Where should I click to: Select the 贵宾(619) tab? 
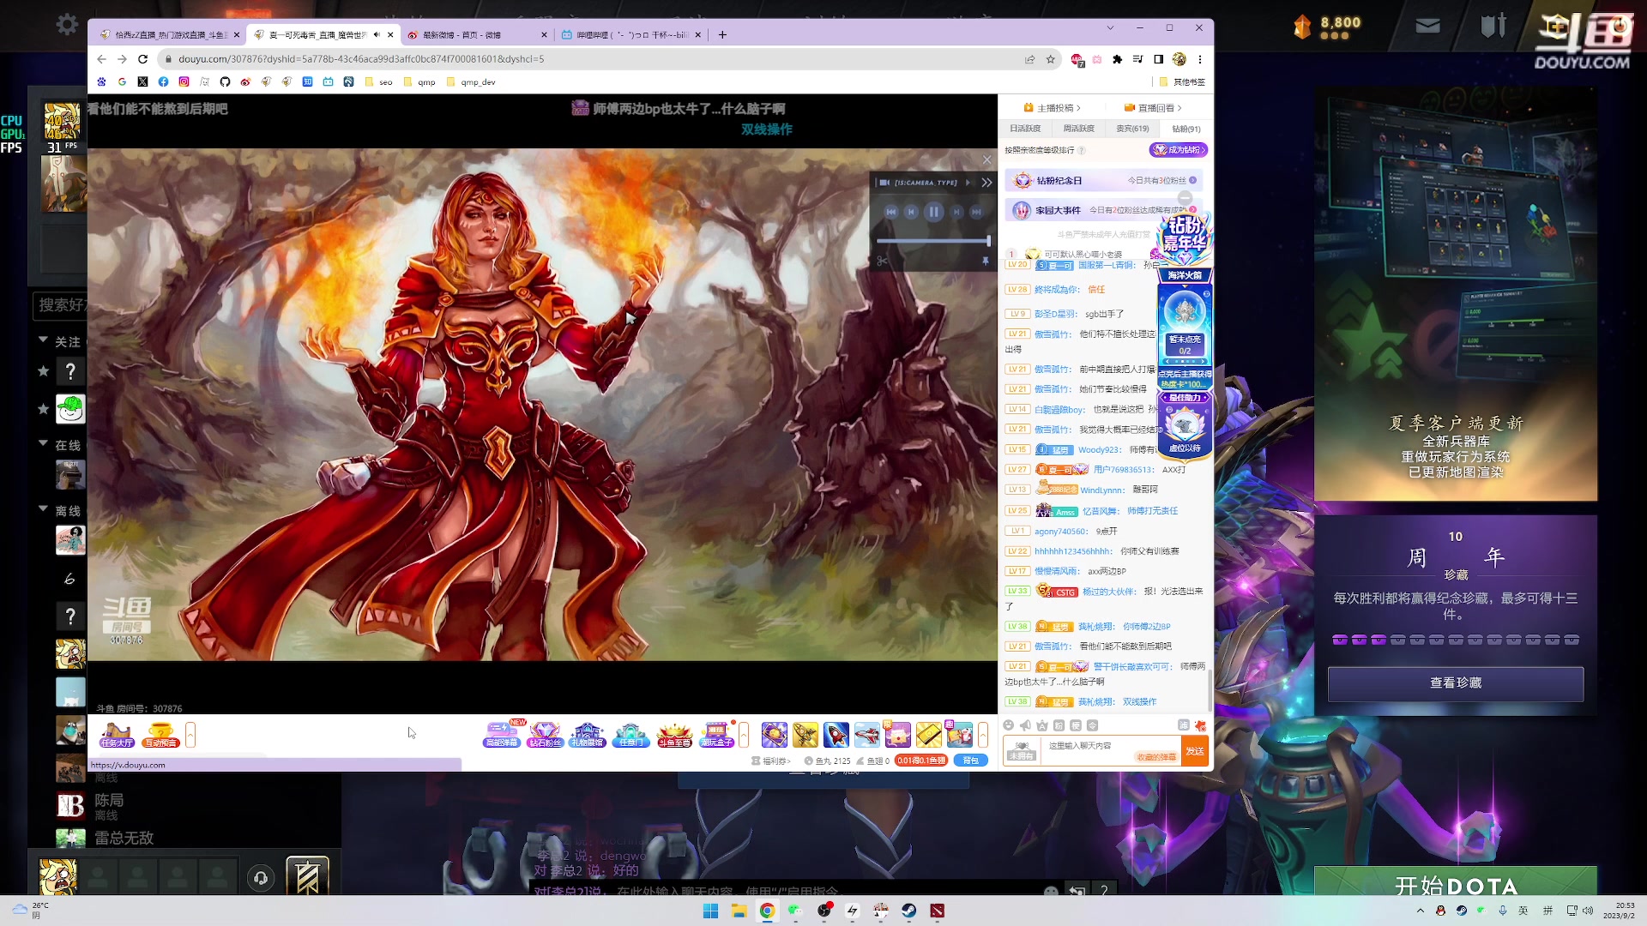click(x=1132, y=129)
